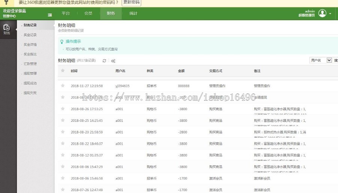Click the lightbulb 操作提示 icon

62,42
